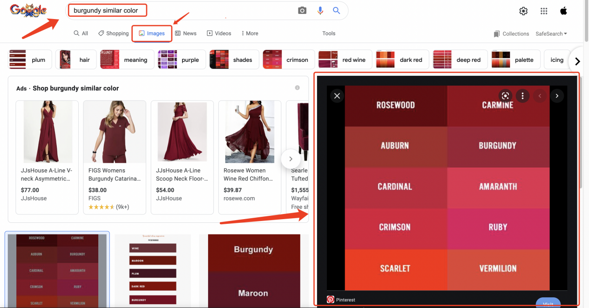This screenshot has width=589, height=308.
Task: Open quick settings via the gear icon
Action: (523, 11)
